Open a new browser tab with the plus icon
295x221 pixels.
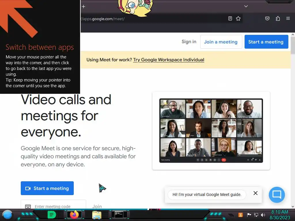84,7
